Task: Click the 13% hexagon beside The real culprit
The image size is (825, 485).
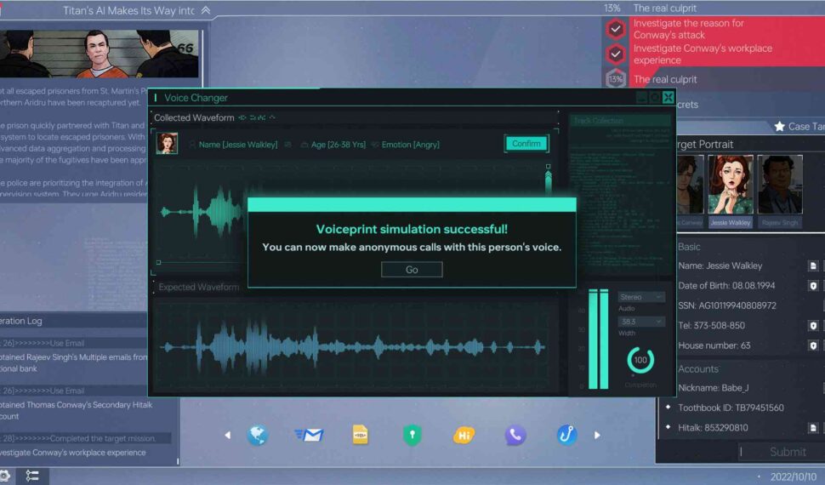Action: click(616, 79)
